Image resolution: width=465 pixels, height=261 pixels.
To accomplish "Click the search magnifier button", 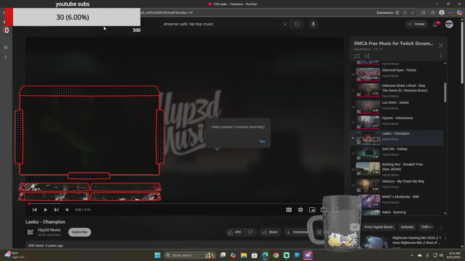I will tap(297, 24).
